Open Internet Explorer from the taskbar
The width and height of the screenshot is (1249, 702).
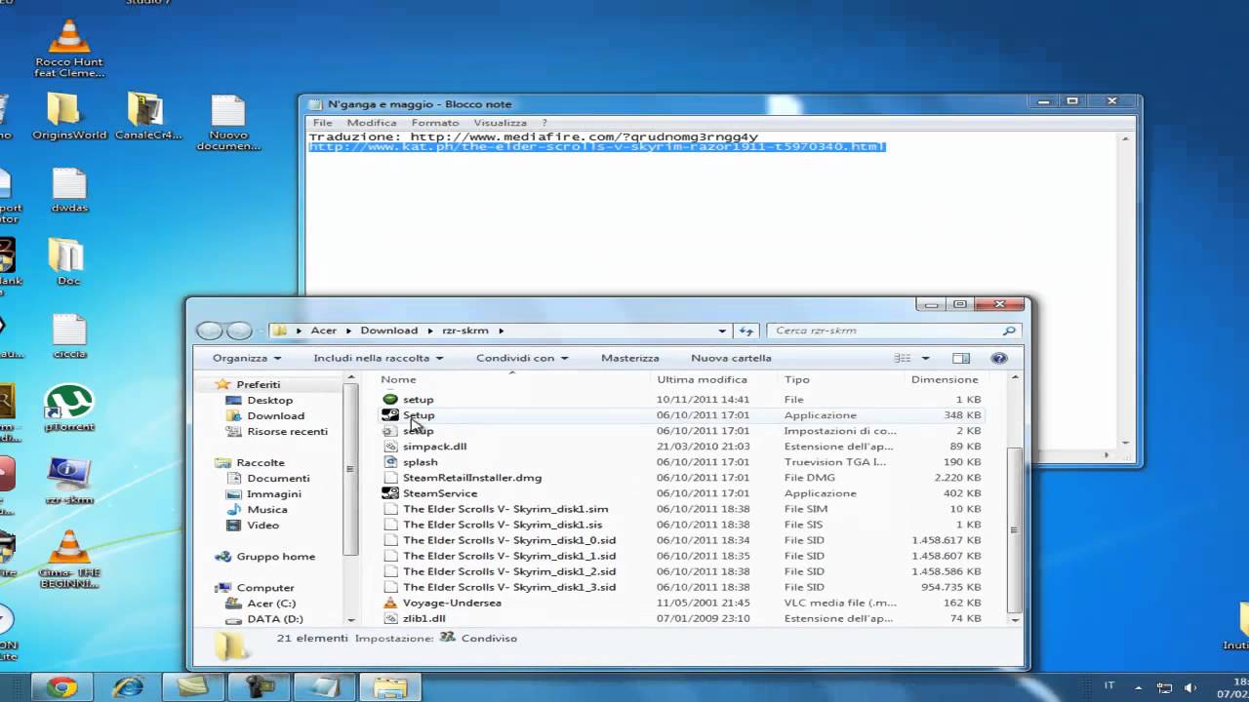click(127, 687)
